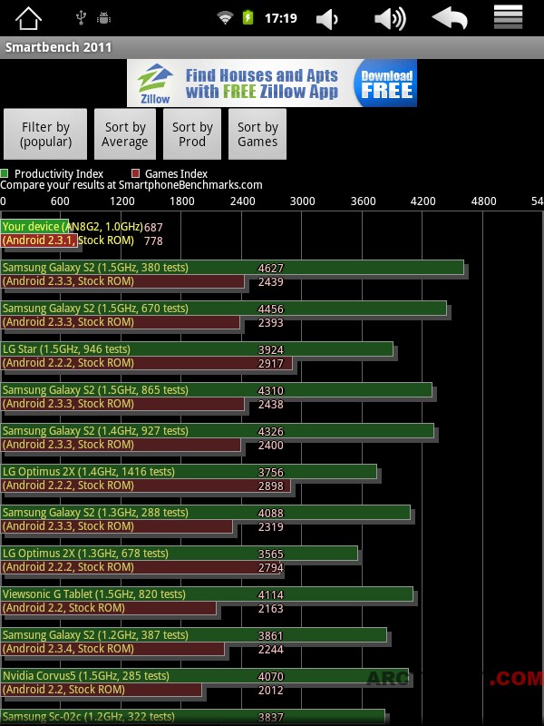
Task: Go back using the back arrow icon
Action: (x=450, y=18)
